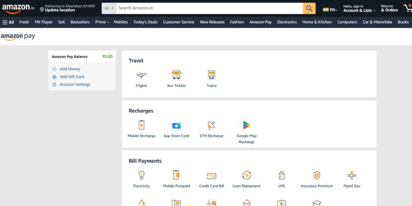Open Computers in the navigation bar

click(347, 22)
